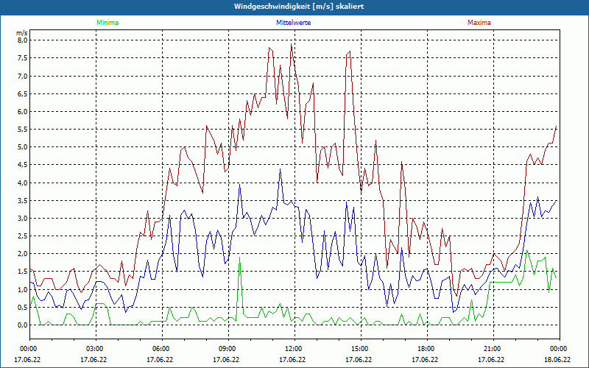The image size is (589, 368).
Task: Click the 17.06.22 date under 12:00
Action: pyautogui.click(x=292, y=359)
